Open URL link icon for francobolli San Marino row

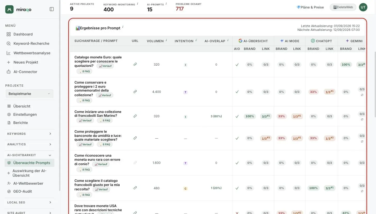135,116
